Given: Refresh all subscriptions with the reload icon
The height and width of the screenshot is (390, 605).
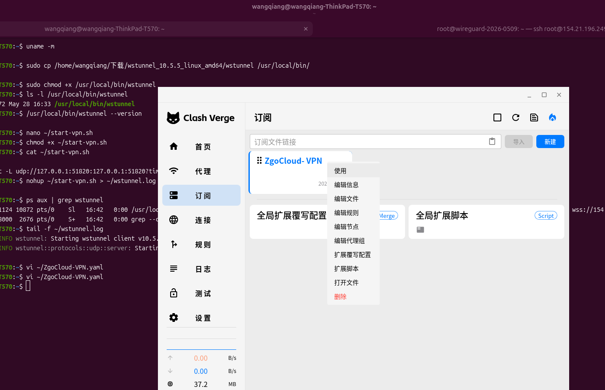Looking at the screenshot, I should [516, 117].
